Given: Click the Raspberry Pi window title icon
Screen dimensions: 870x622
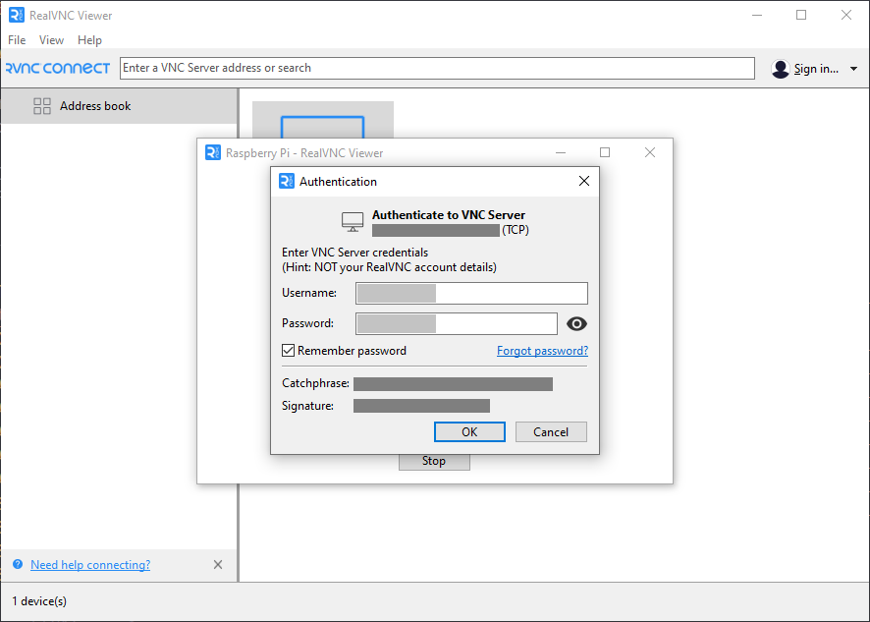Looking at the screenshot, I should pyautogui.click(x=213, y=152).
